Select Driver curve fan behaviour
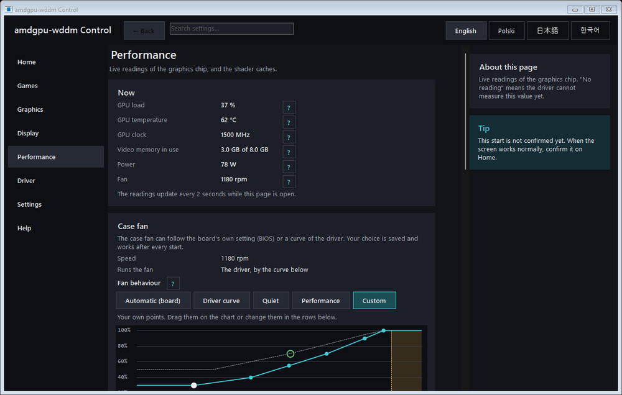Viewport: 622px width, 395px height. click(221, 301)
